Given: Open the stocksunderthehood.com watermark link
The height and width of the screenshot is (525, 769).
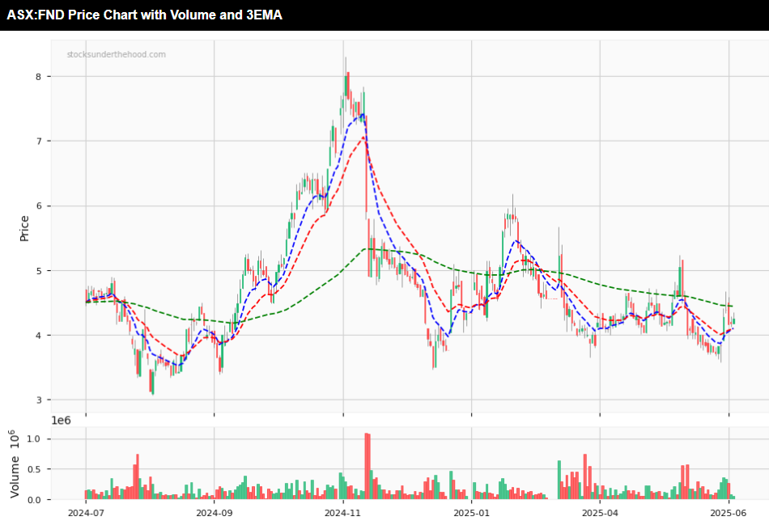Looking at the screenshot, I should click(x=116, y=54).
